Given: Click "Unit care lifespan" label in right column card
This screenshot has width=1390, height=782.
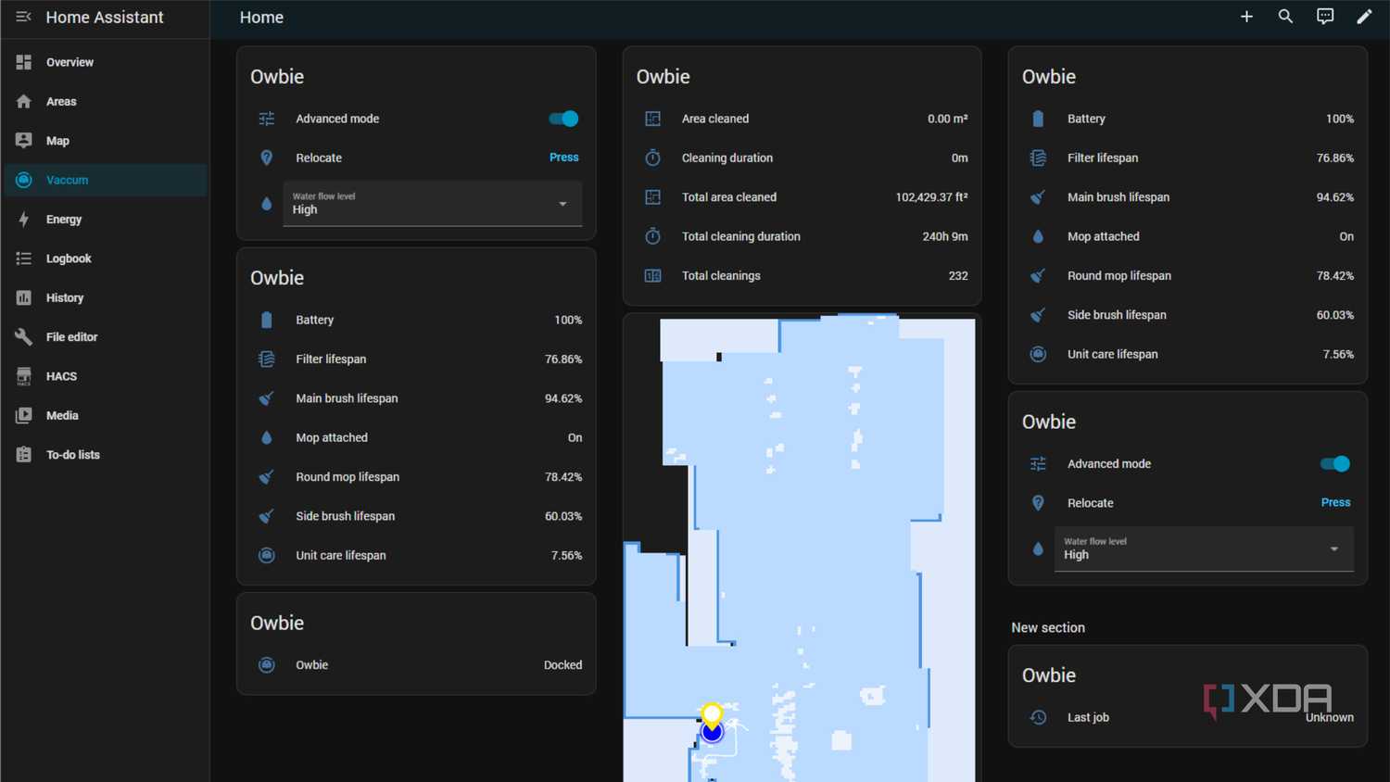Looking at the screenshot, I should [x=1113, y=354].
